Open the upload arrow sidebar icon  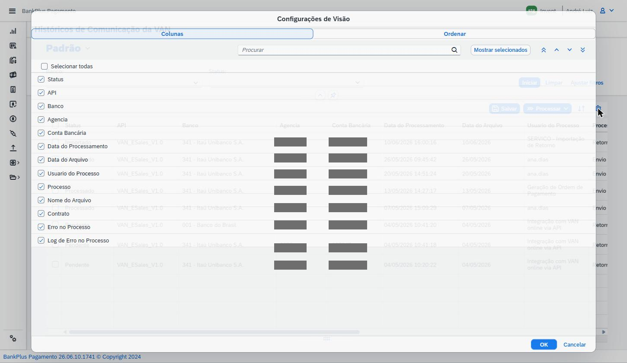tap(13, 148)
